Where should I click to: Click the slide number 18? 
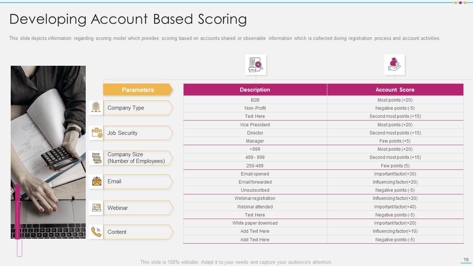466,260
